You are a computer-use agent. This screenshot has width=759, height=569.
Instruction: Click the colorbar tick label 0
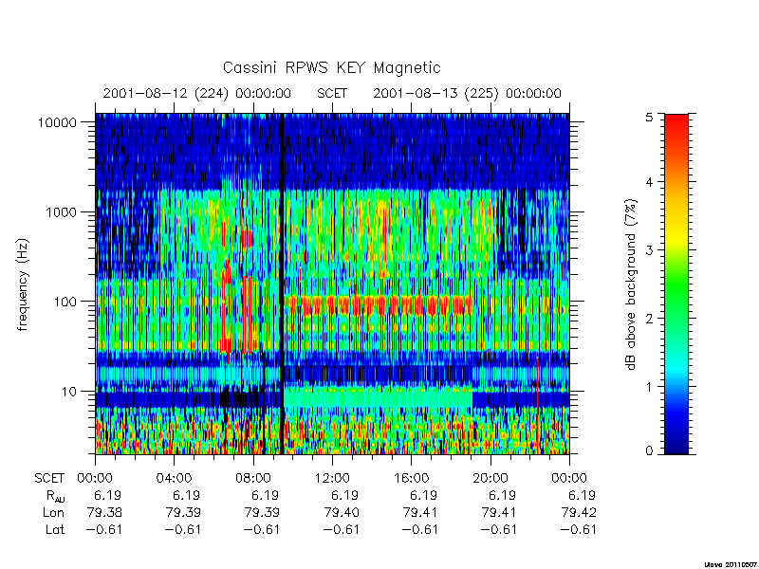[649, 451]
